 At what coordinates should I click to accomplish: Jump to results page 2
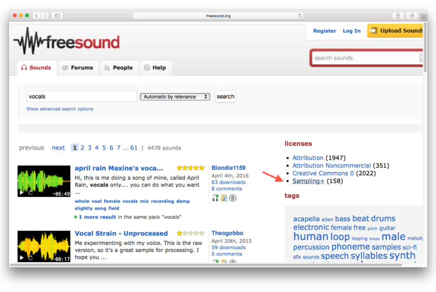pos(83,148)
